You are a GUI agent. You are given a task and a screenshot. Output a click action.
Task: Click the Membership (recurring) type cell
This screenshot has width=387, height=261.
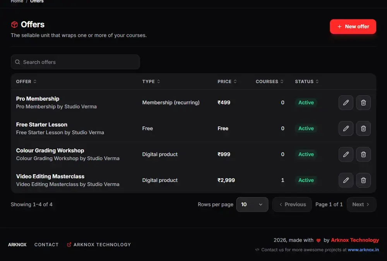click(x=171, y=103)
